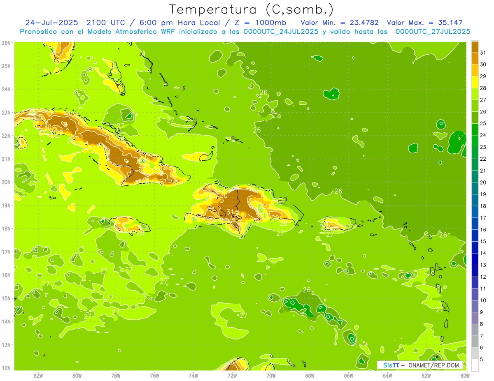
Task: Click the '64W' longitude axis label
Action: (x=387, y=376)
